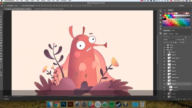This screenshot has width=192, height=108.
Task: Switch to the second document jpg tab
Action: tap(49, 9)
